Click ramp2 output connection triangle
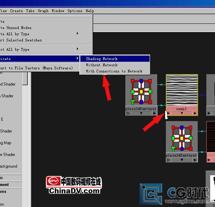The image size is (215, 207). click(x=195, y=113)
